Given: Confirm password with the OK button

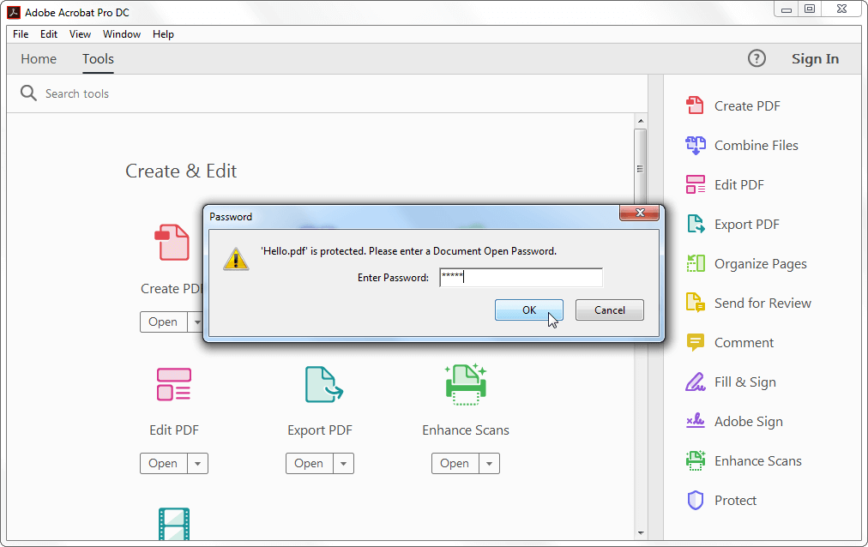Looking at the screenshot, I should (528, 310).
